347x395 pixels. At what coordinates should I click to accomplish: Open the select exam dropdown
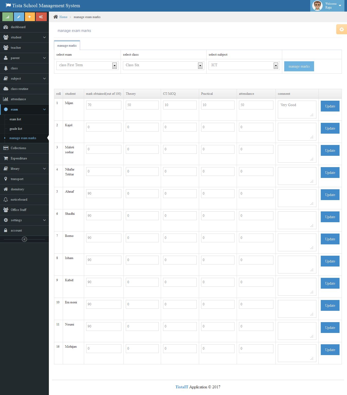coord(87,65)
